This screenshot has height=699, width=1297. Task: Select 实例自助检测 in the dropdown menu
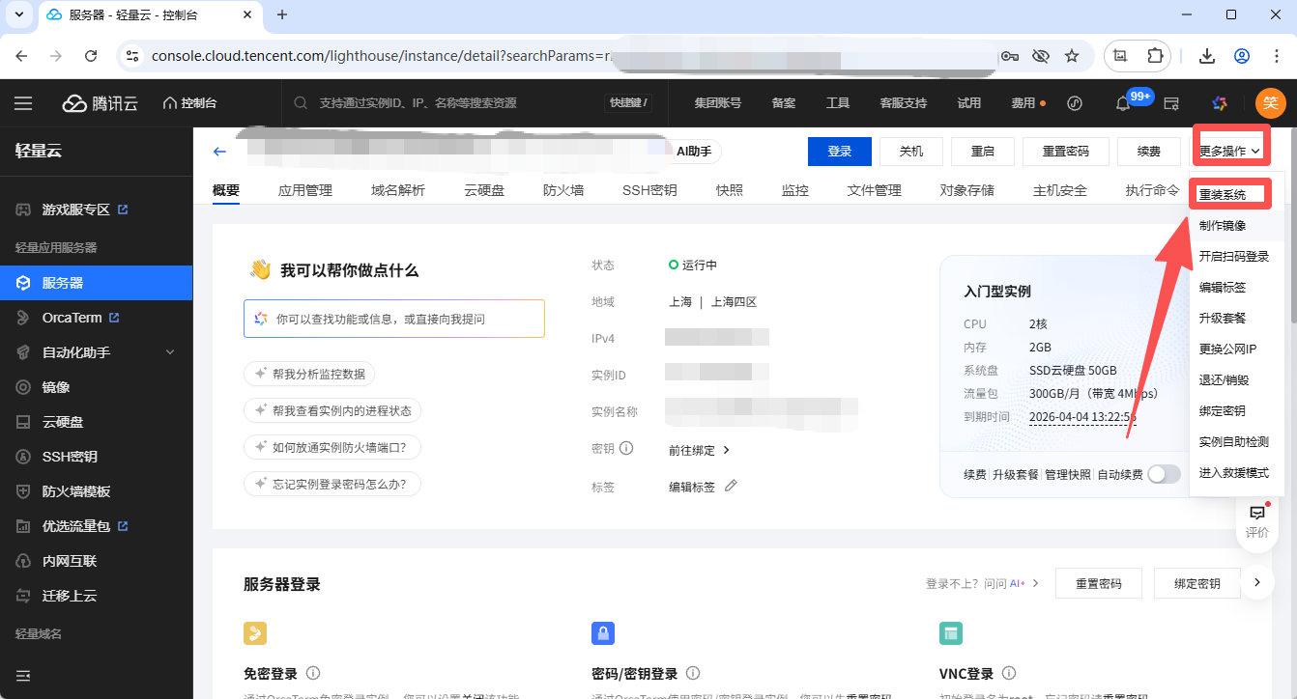tap(1234, 442)
